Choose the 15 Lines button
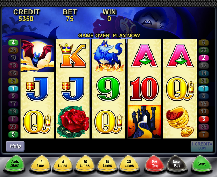 [x=107, y=164]
